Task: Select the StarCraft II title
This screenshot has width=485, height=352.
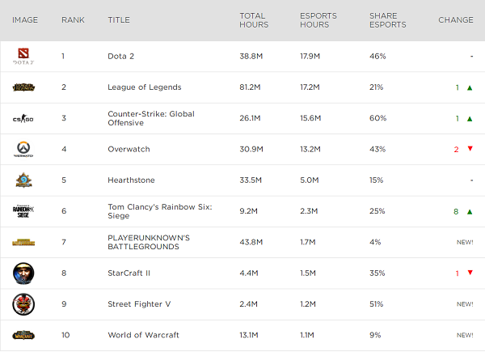Action: point(129,273)
